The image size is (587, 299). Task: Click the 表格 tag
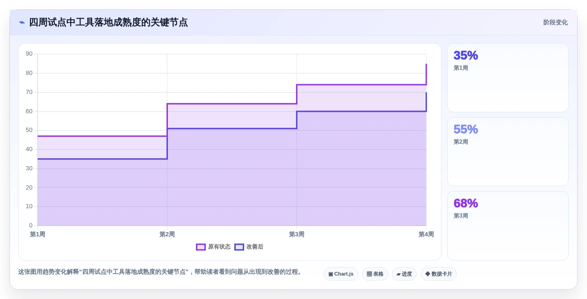point(375,274)
